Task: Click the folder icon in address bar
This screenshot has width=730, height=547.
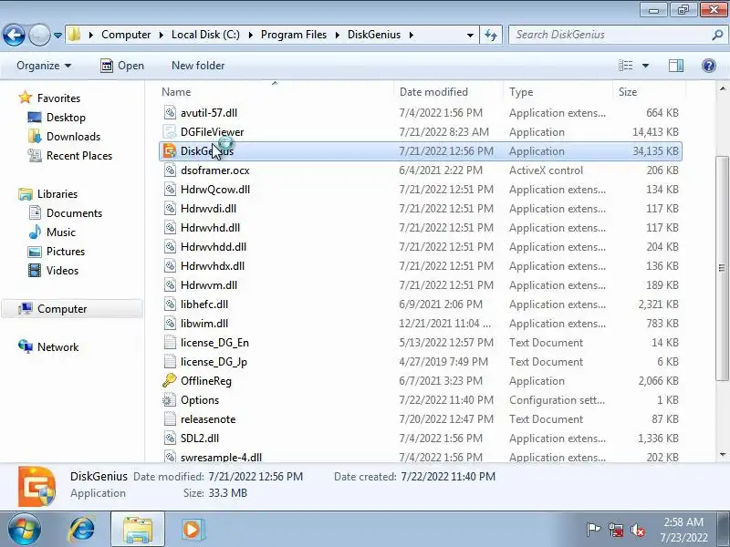Action: [x=75, y=35]
